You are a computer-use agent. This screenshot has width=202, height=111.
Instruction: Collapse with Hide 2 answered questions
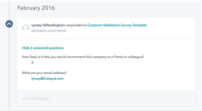[43, 48]
